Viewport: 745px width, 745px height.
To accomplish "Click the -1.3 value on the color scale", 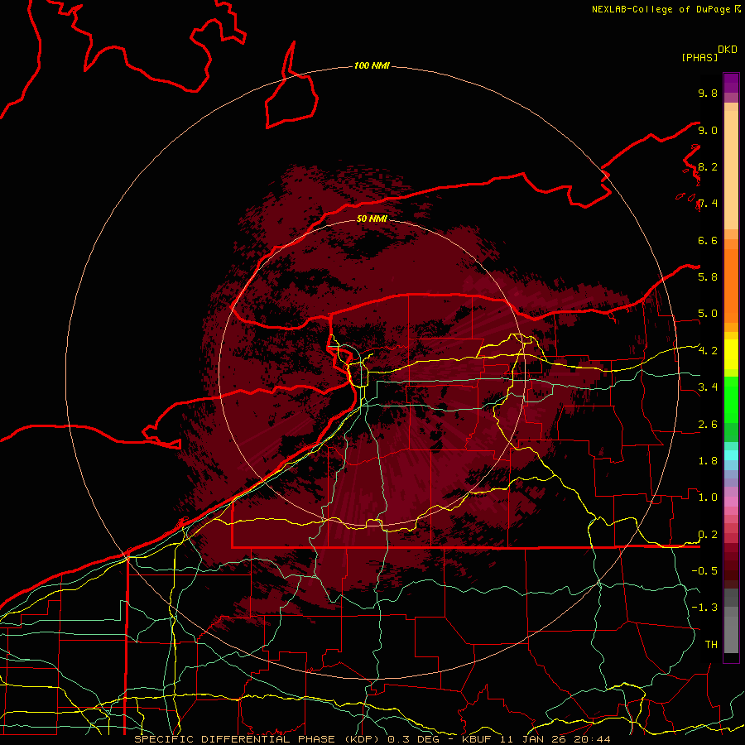I will point(704,608).
